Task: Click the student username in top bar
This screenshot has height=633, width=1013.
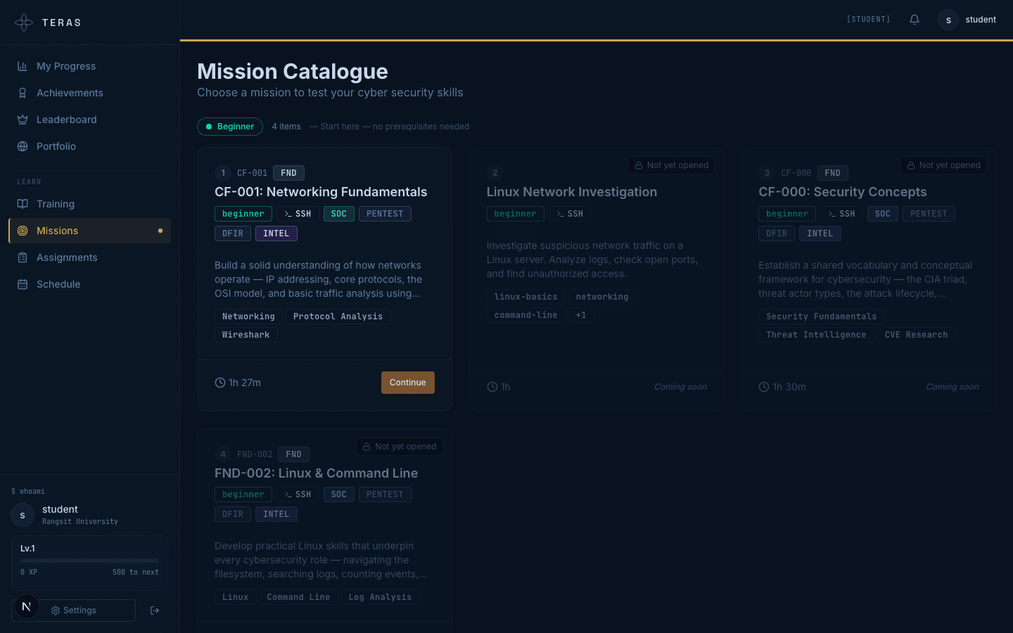Action: pyautogui.click(x=981, y=20)
